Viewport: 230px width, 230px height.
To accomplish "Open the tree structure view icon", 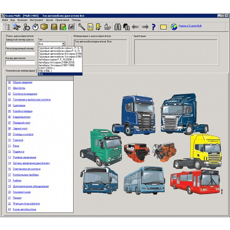I will [x=7, y=27].
